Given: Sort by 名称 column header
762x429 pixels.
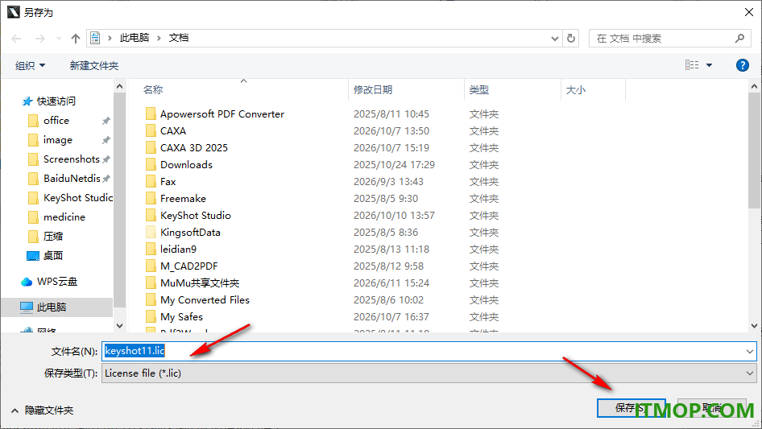Looking at the screenshot, I should tap(153, 90).
